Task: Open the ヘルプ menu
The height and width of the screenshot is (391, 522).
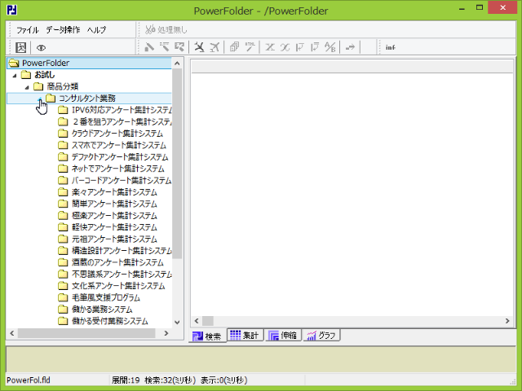Action: click(x=96, y=30)
